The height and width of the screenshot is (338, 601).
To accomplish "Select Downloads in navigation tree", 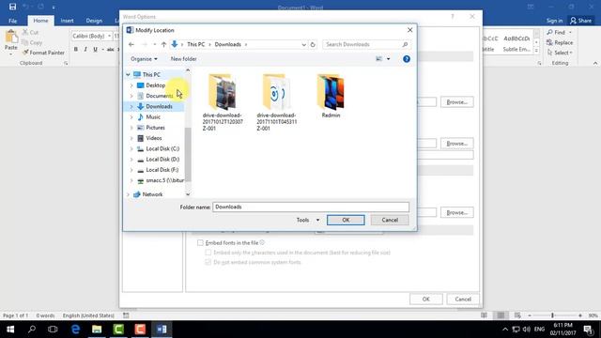I will click(159, 106).
